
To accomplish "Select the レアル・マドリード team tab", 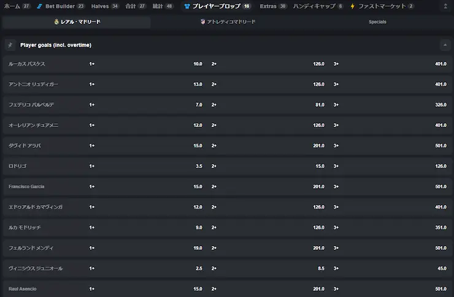I will [x=77, y=22].
